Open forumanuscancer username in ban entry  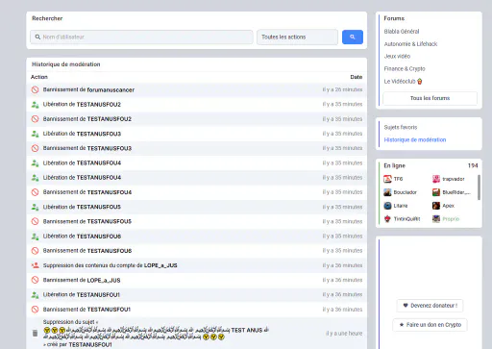(x=111, y=89)
